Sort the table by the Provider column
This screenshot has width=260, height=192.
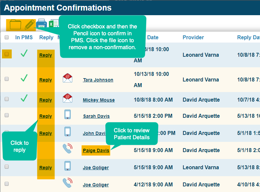(x=193, y=38)
